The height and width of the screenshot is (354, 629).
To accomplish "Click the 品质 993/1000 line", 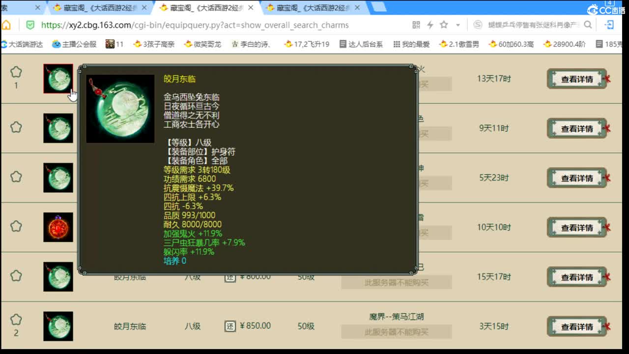I will pos(190,215).
